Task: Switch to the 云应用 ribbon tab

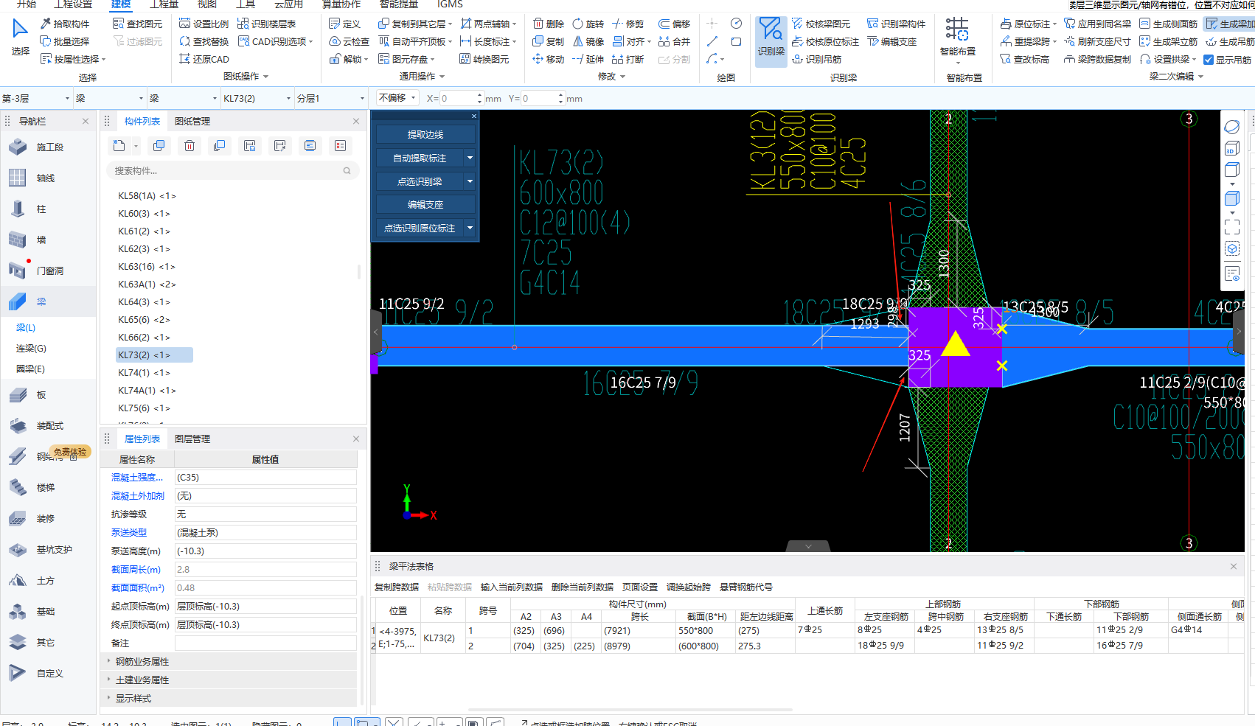Action: [x=288, y=4]
